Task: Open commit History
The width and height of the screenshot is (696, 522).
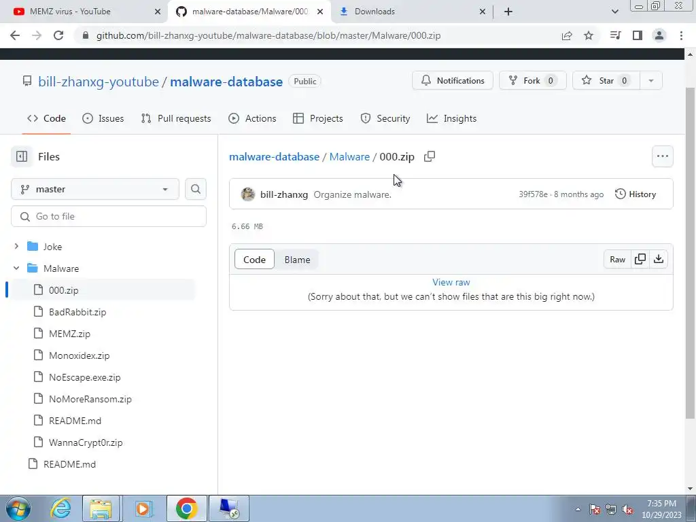Action: [636, 194]
